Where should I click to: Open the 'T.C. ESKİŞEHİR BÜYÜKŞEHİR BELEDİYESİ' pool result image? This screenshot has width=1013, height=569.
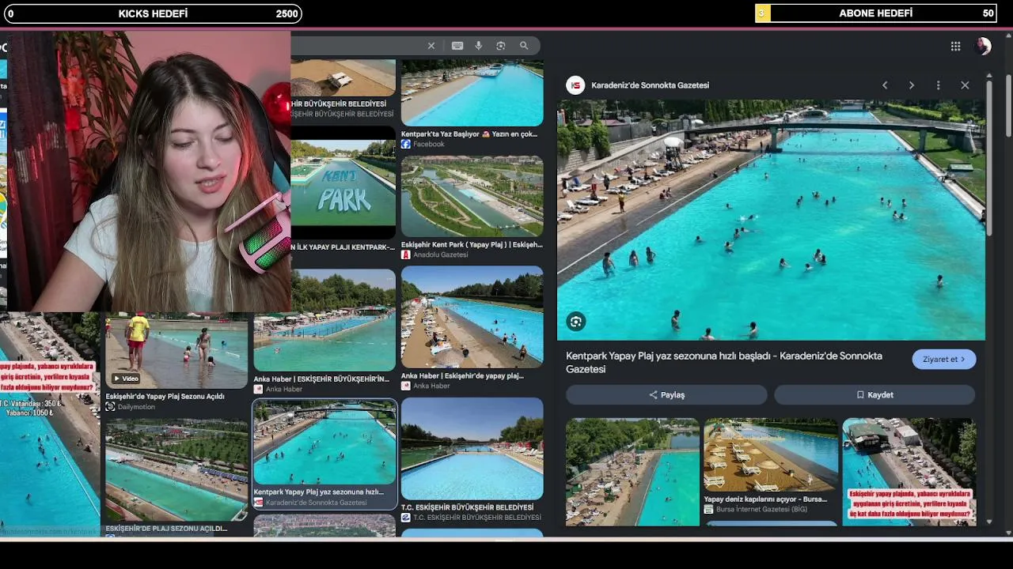(x=472, y=449)
